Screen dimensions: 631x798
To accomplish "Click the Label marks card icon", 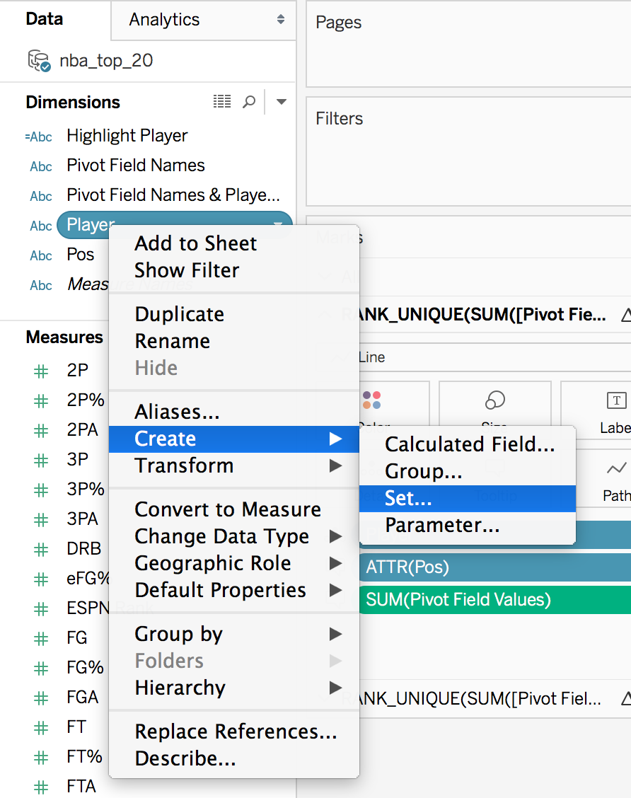I will (616, 401).
